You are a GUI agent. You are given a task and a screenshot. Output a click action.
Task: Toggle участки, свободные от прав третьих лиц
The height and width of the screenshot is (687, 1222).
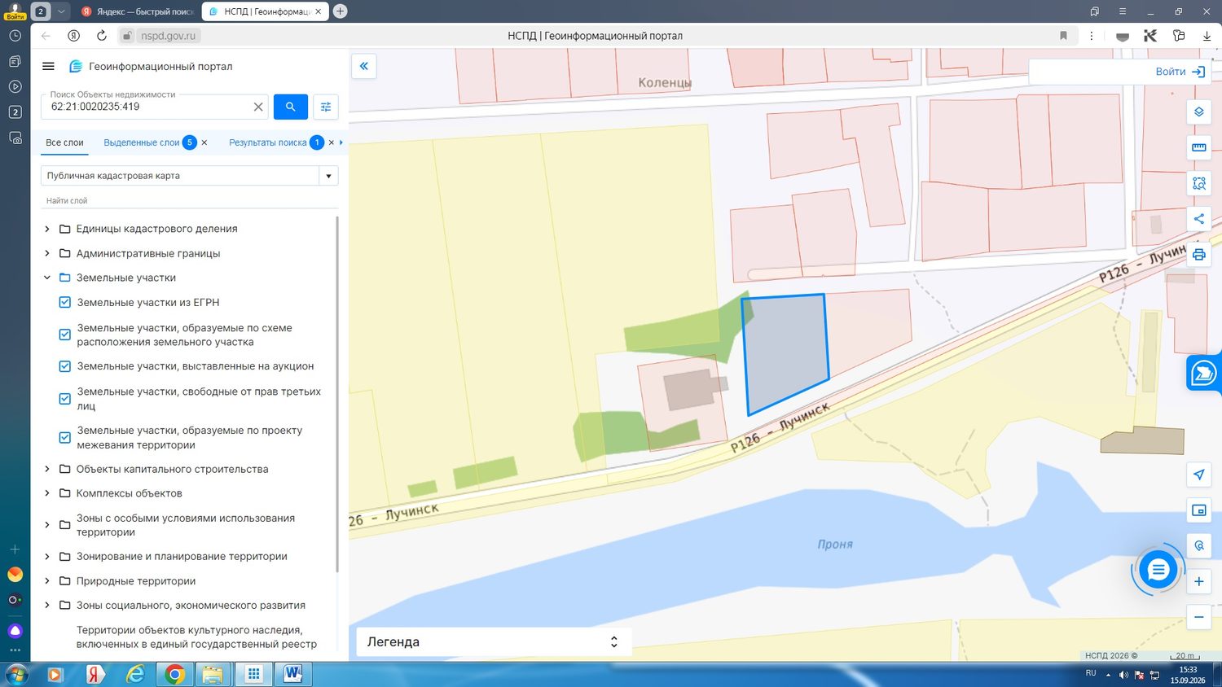[65, 399]
